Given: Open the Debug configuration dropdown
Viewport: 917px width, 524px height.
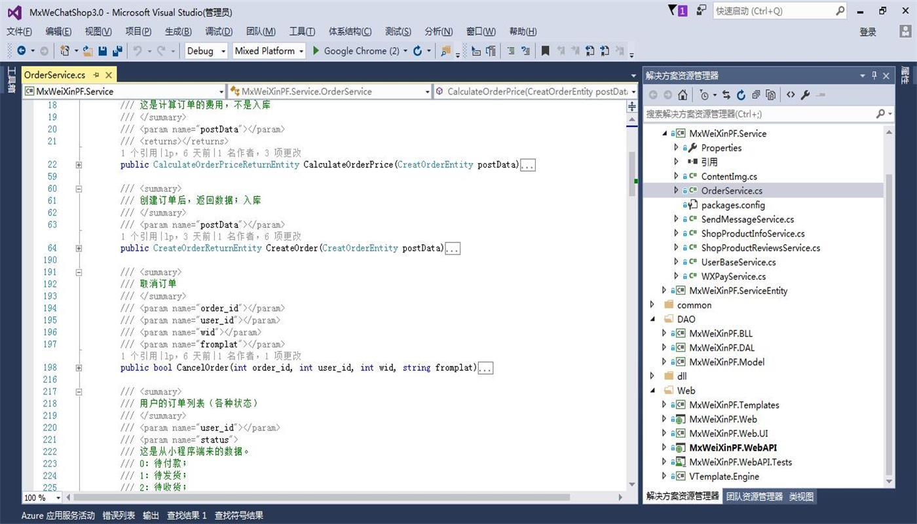Looking at the screenshot, I should tap(206, 50).
